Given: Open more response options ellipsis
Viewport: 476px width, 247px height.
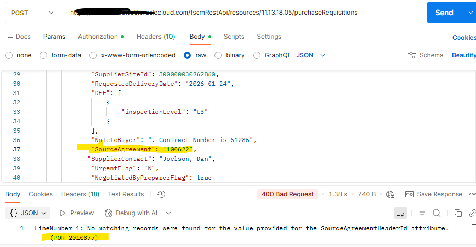Looking at the screenshot, I should 472,194.
